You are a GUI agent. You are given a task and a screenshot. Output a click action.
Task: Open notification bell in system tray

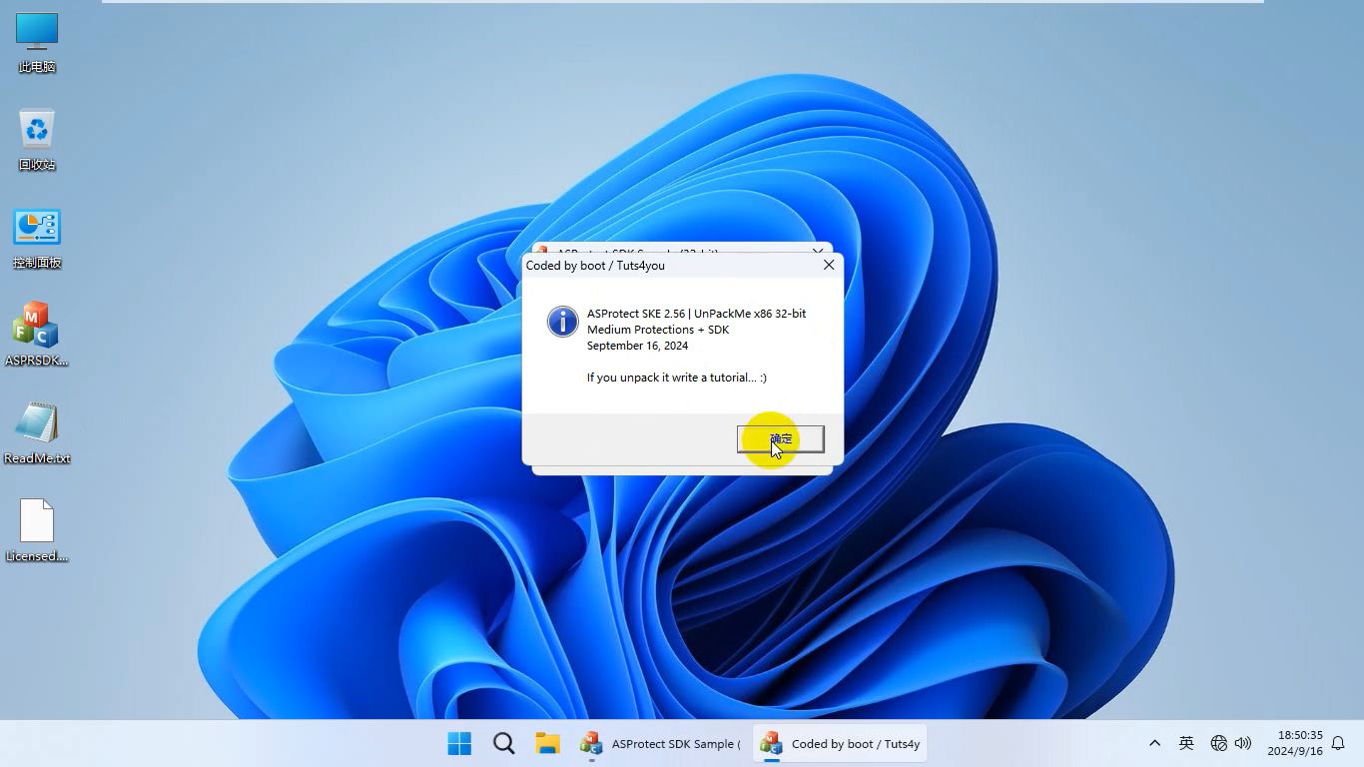click(x=1338, y=743)
